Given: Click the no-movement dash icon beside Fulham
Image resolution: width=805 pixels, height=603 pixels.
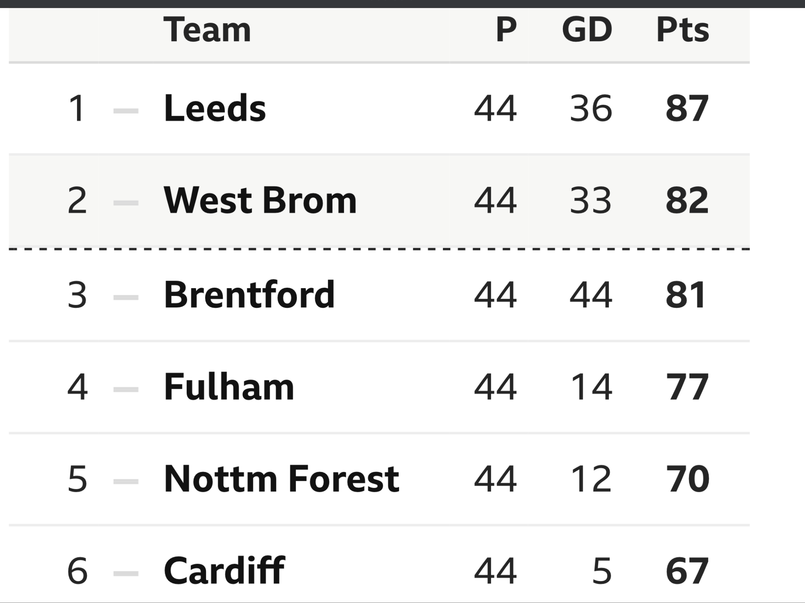Looking at the screenshot, I should [x=126, y=389].
